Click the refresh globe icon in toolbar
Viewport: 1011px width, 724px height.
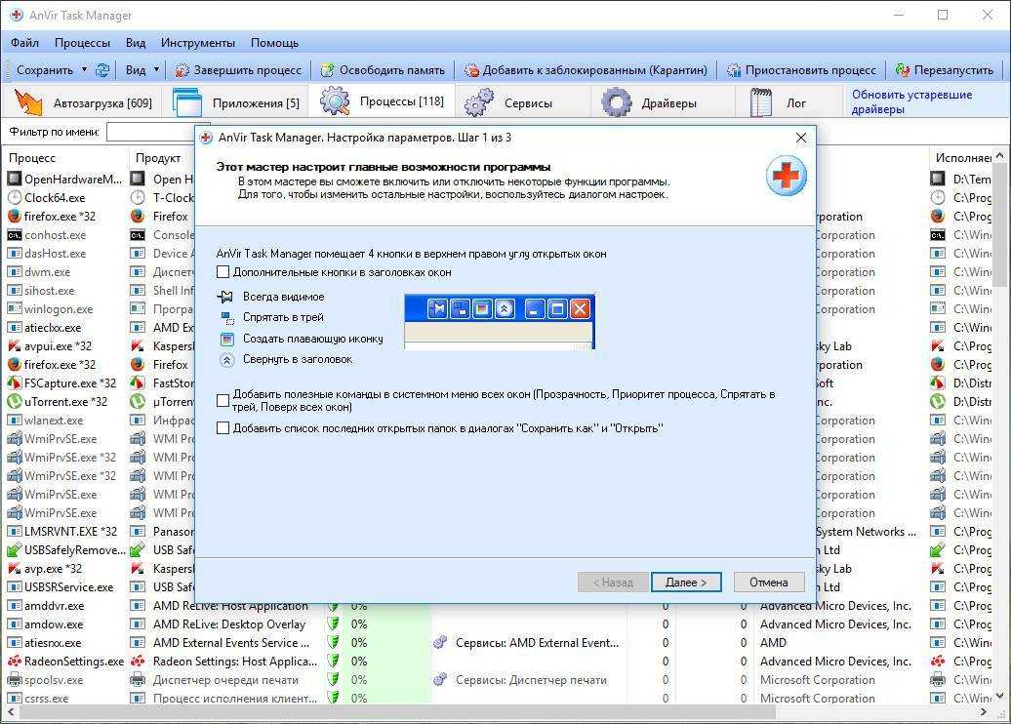coord(101,69)
